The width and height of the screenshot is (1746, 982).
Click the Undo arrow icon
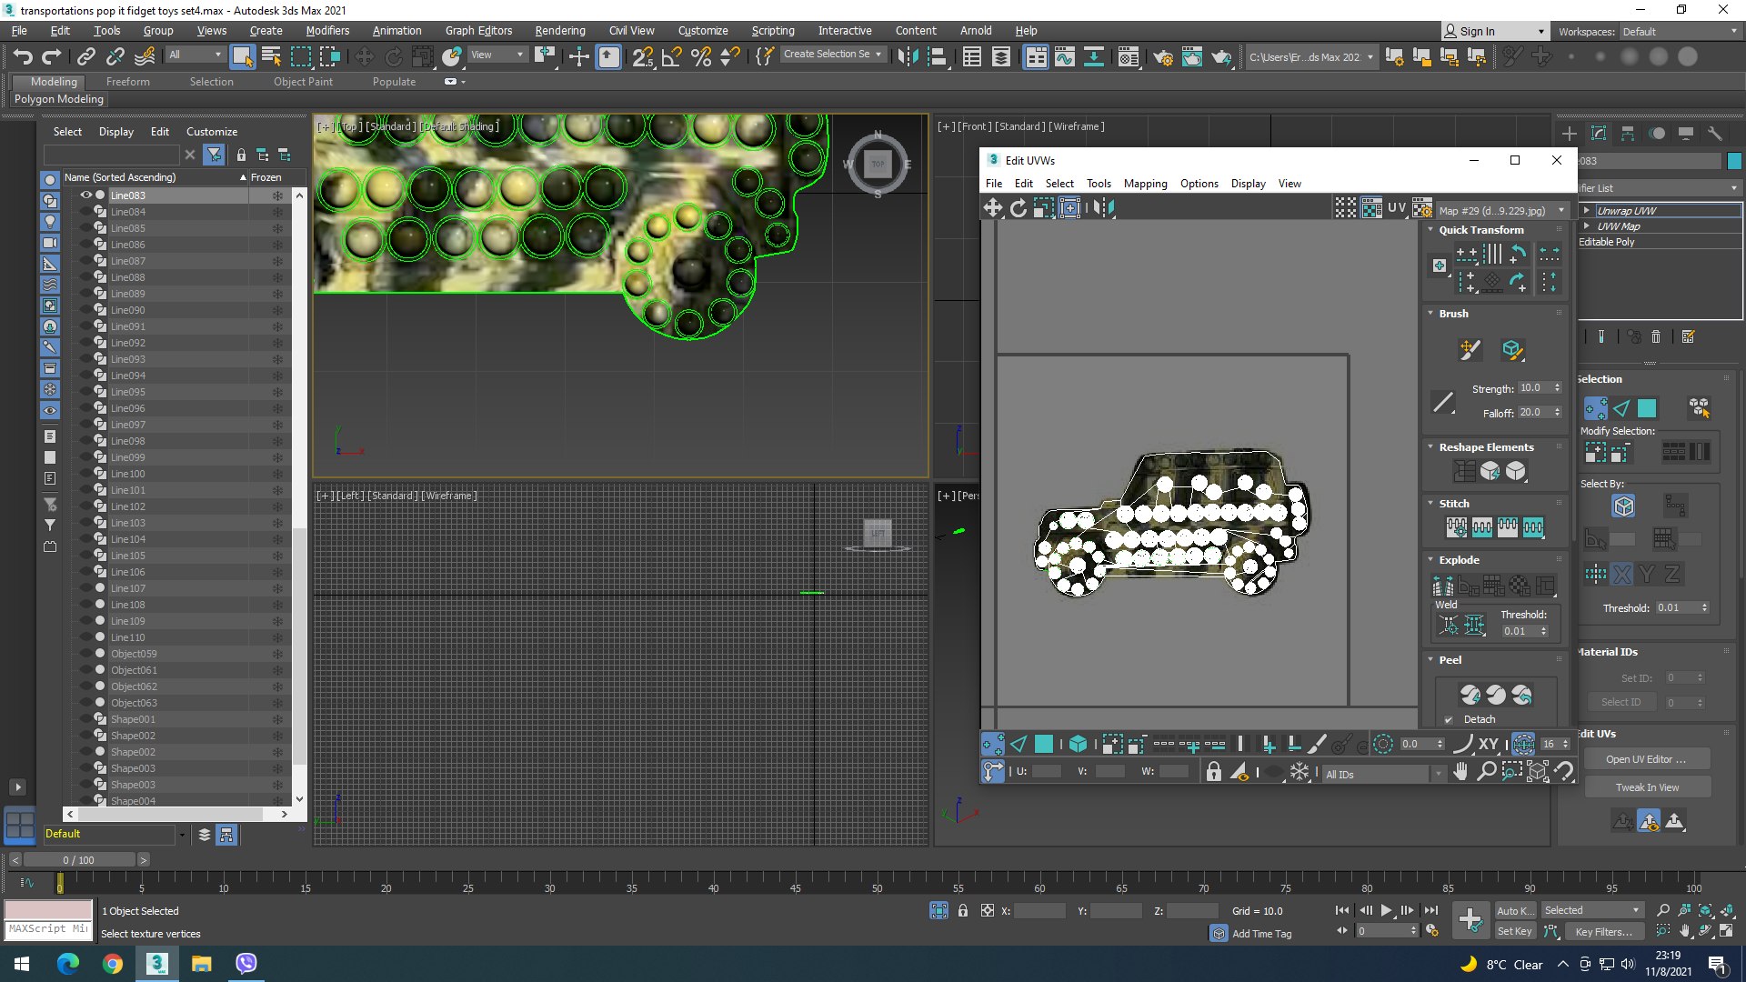[x=23, y=56]
